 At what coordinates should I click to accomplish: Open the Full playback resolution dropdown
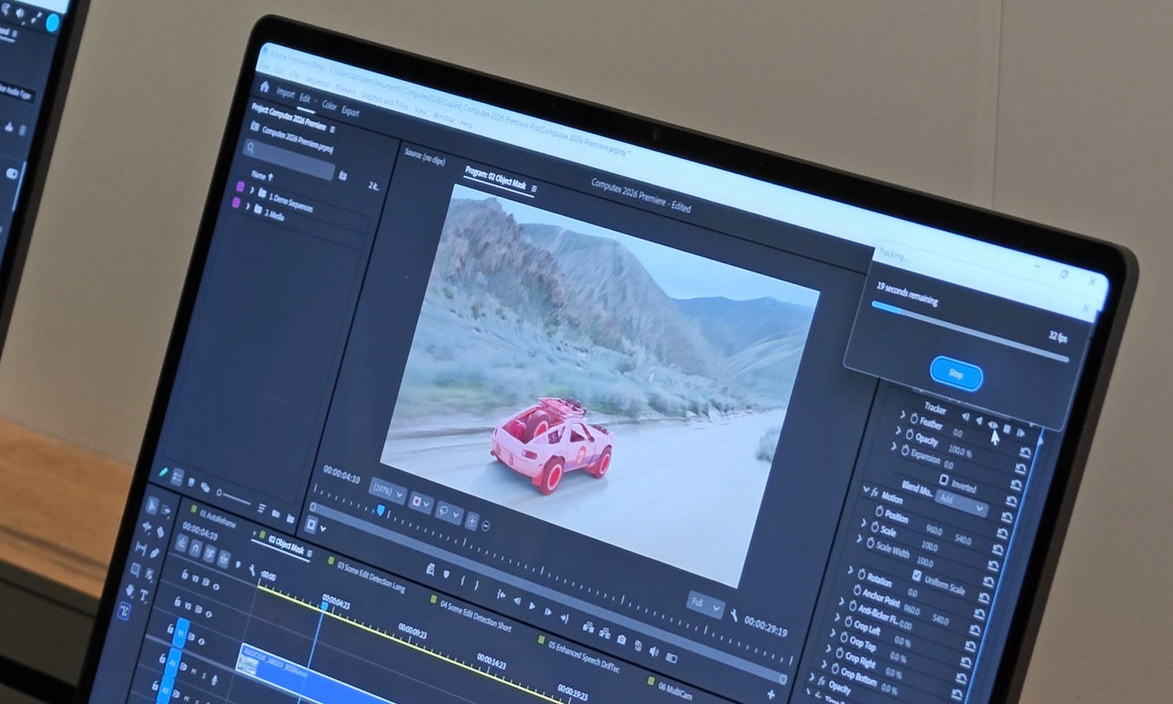(705, 605)
